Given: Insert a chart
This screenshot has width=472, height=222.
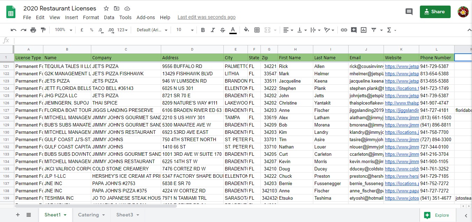Looking at the screenshot, I should coord(364,30).
